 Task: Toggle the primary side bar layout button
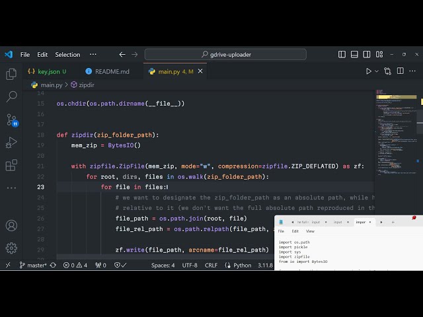[342, 55]
